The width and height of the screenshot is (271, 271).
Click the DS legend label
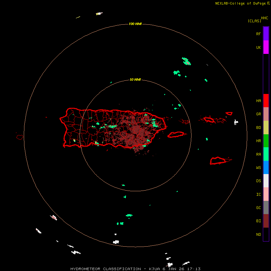coord(258,181)
